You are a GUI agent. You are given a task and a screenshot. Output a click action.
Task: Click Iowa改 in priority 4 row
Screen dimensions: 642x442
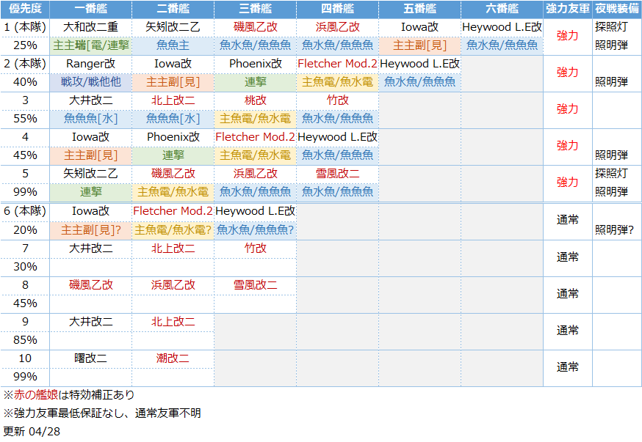pyautogui.click(x=90, y=138)
